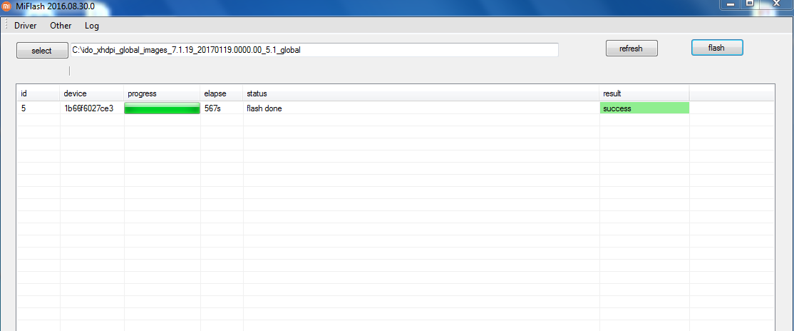
Task: Click the select folder button
Action: [x=41, y=50]
